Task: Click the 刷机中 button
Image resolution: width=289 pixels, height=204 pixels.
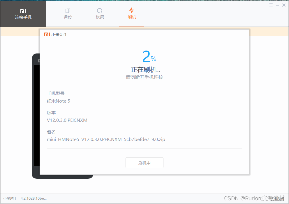Action: 144,163
